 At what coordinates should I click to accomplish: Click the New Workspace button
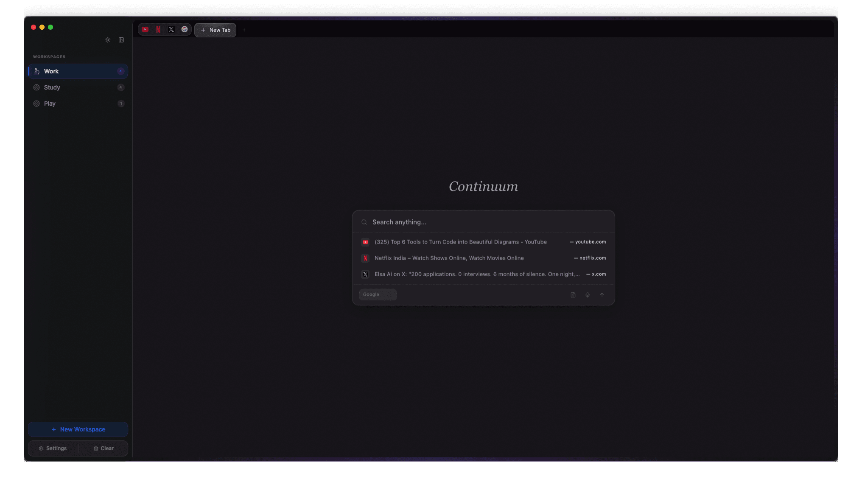point(78,429)
